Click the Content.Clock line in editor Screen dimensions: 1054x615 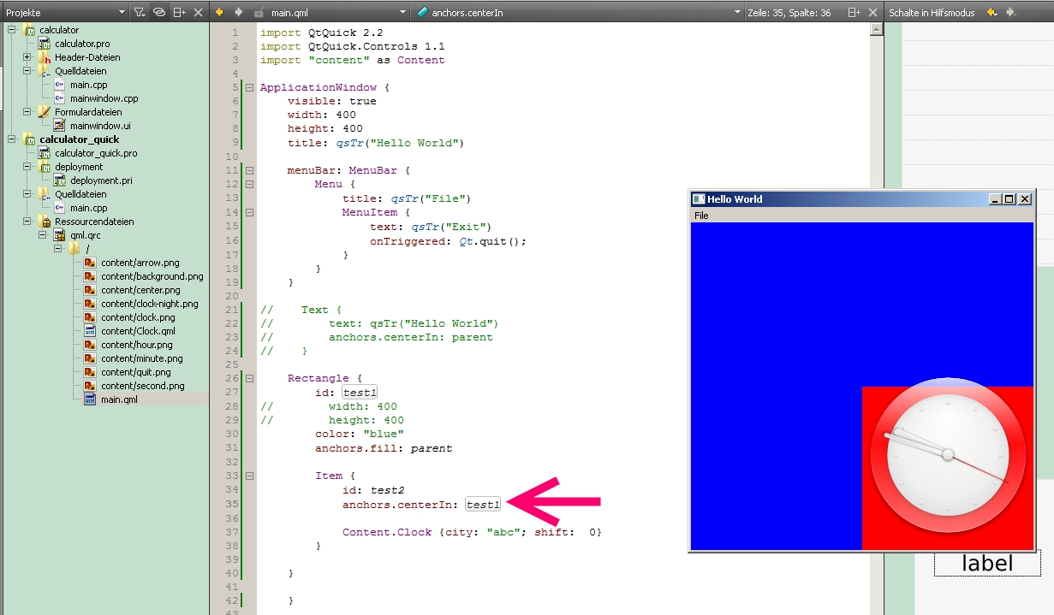[472, 532]
